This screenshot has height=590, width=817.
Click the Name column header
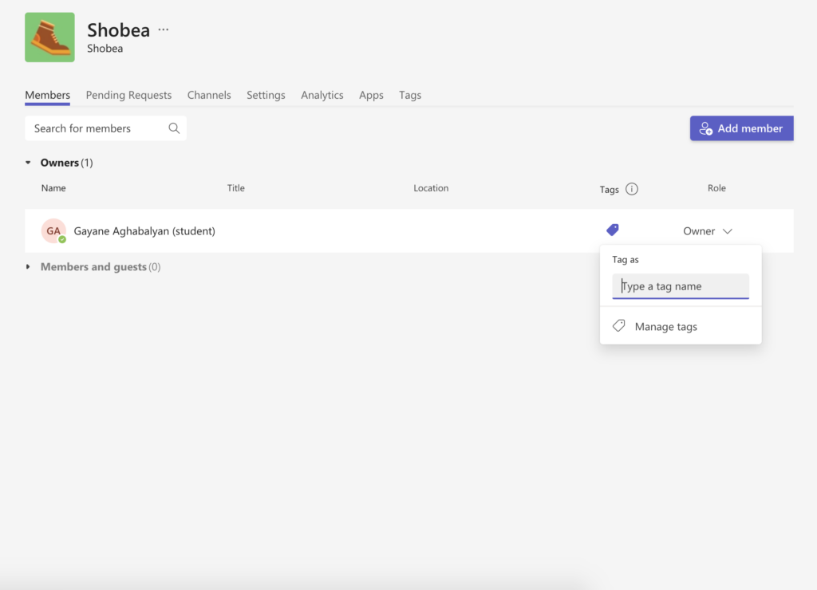click(x=53, y=188)
